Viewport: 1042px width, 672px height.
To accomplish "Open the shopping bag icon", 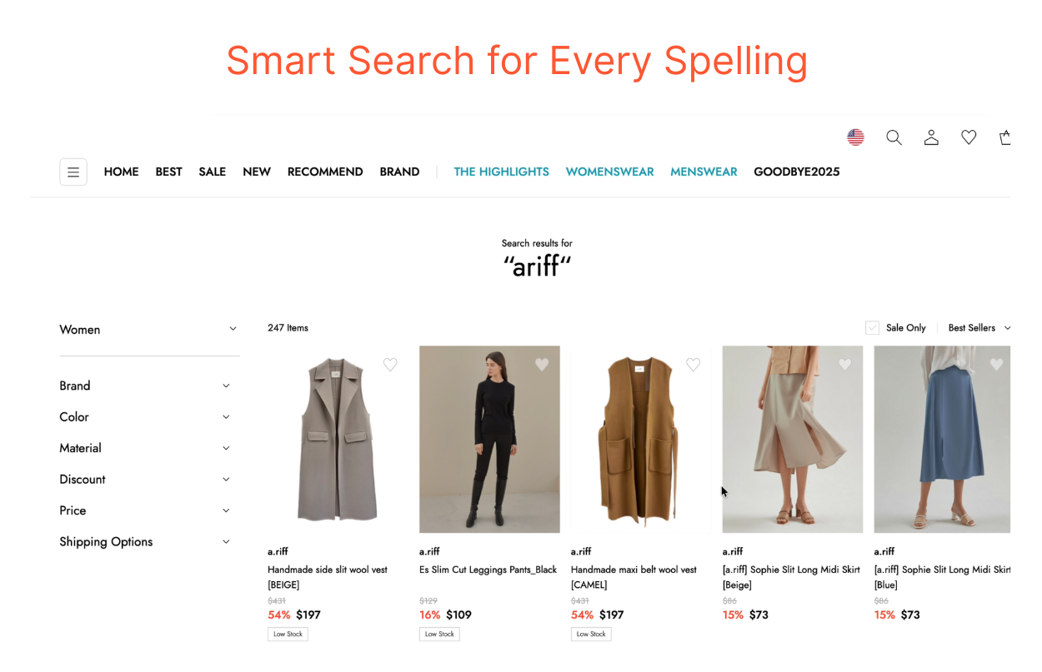I will [1005, 137].
